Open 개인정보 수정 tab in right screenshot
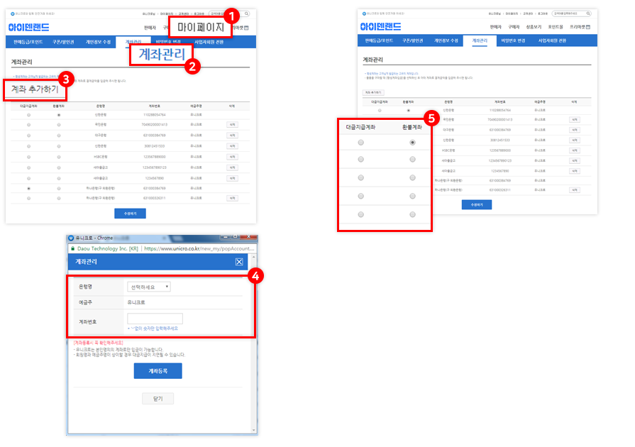The height and width of the screenshot is (447, 635). 446,41
